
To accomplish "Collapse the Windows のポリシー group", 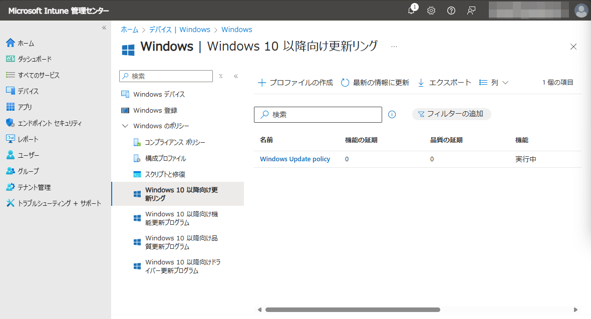I will (x=125, y=126).
